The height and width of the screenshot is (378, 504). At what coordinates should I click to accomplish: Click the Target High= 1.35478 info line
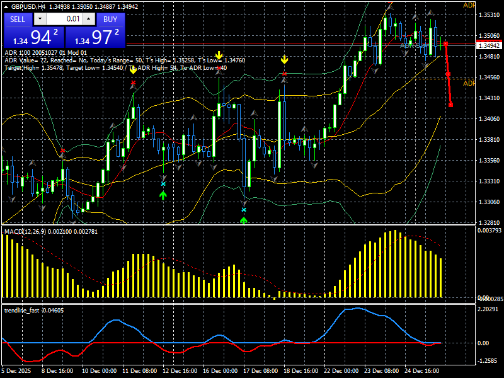pyautogui.click(x=116, y=68)
